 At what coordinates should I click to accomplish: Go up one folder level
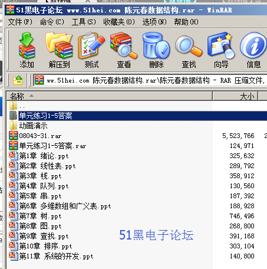[18, 80]
